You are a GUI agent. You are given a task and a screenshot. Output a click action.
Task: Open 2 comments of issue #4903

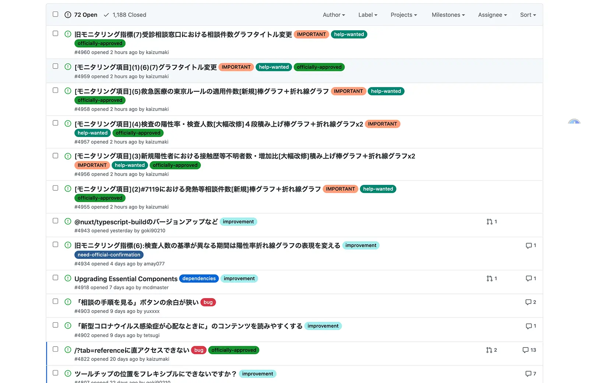(x=531, y=302)
